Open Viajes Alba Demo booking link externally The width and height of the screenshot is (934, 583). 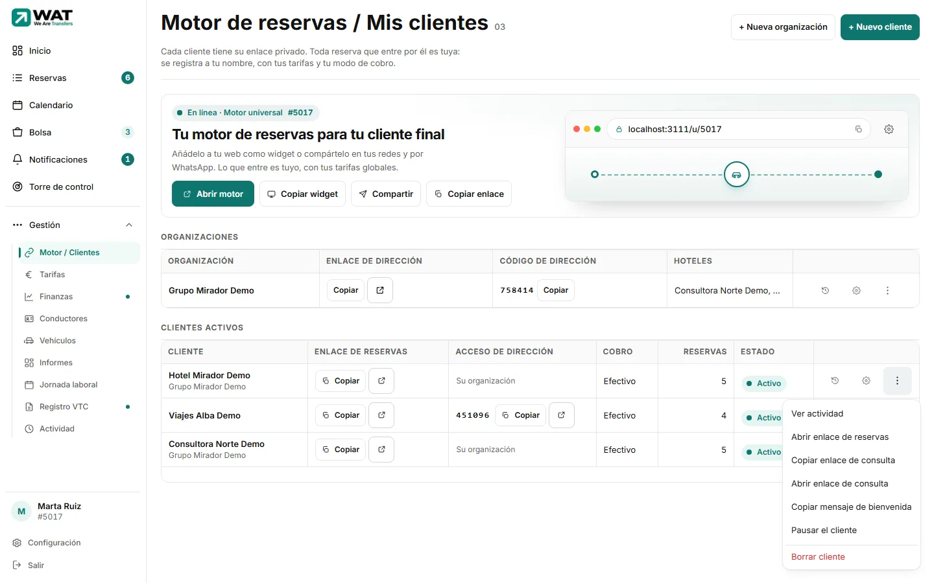(381, 415)
